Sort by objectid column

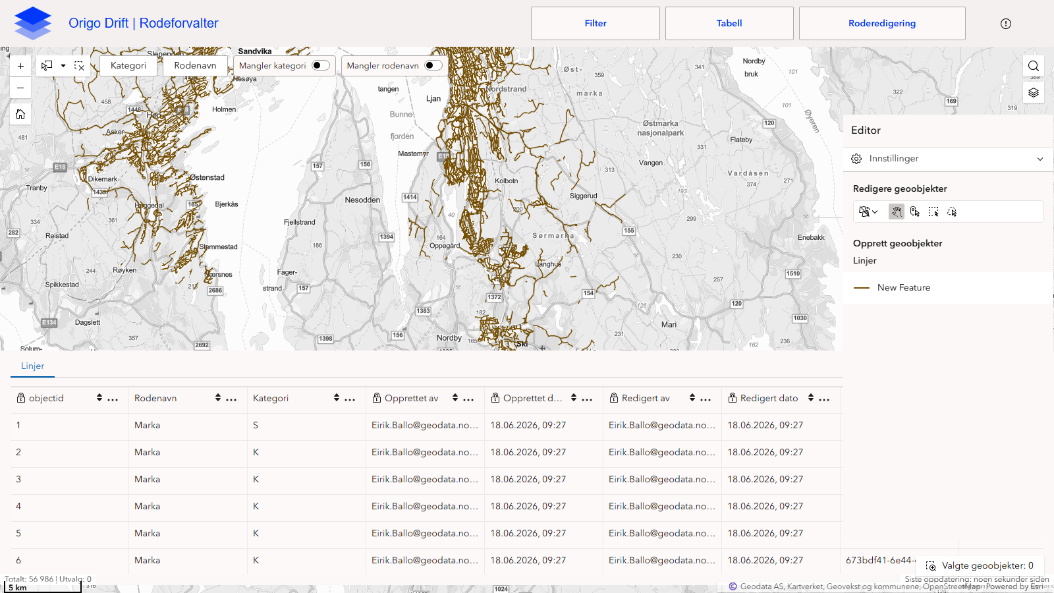99,398
